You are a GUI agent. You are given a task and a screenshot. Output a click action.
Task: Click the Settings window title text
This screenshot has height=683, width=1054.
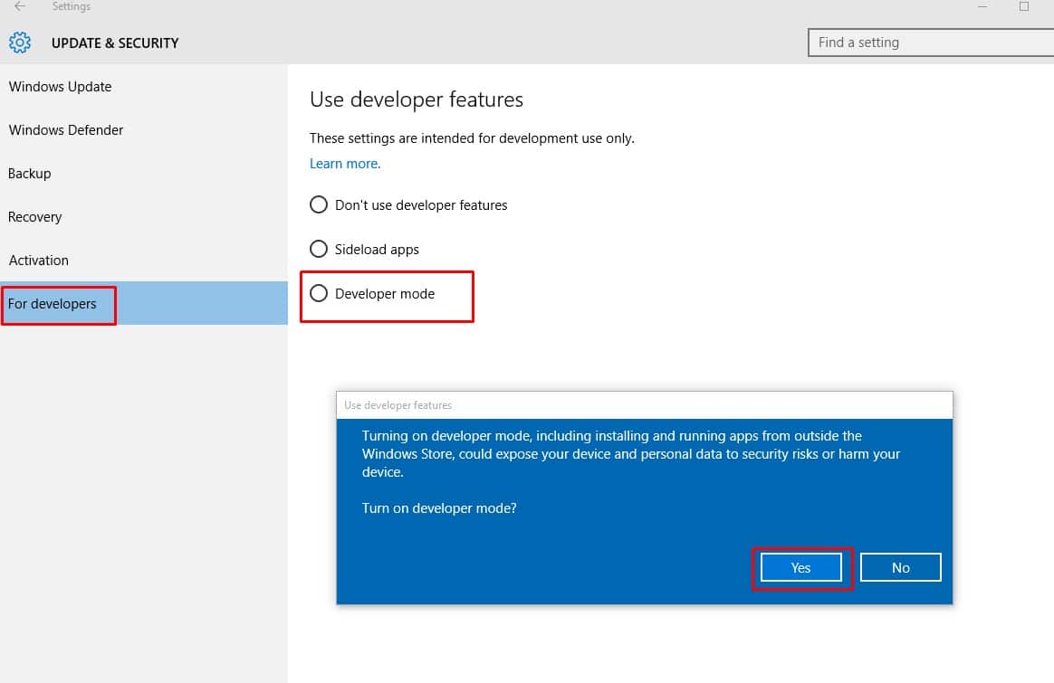[72, 6]
